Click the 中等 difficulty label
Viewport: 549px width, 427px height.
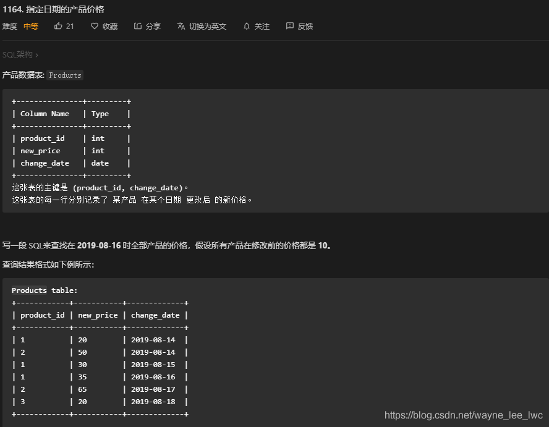pyautogui.click(x=31, y=26)
